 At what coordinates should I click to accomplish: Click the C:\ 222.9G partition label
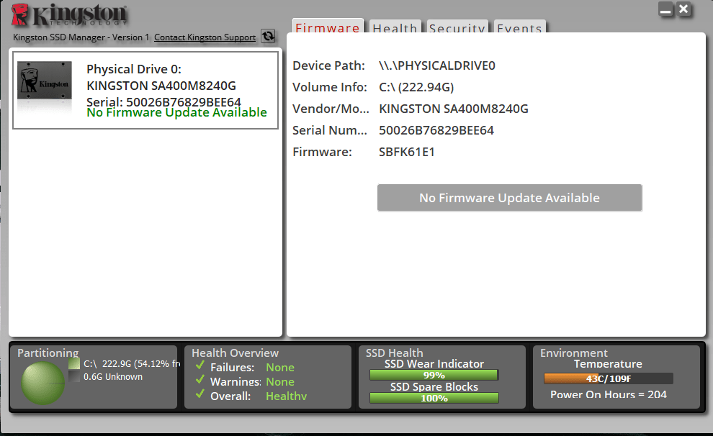point(132,364)
